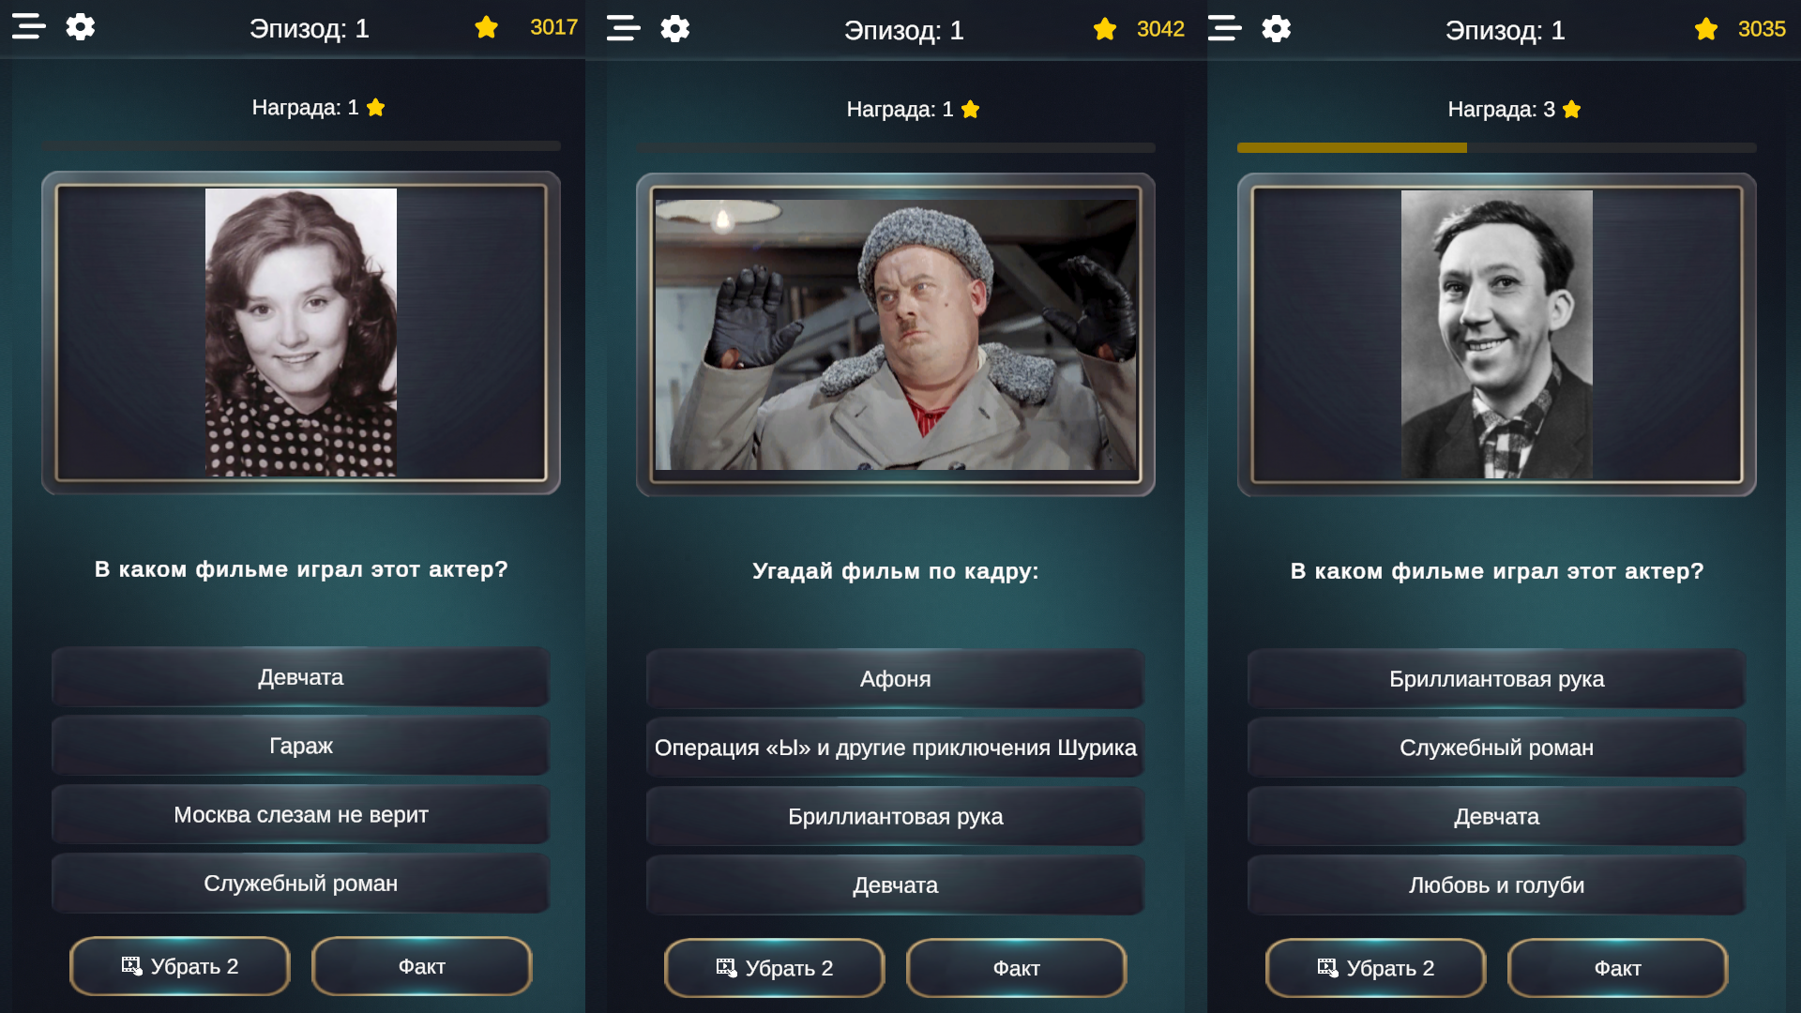This screenshot has width=1801, height=1013.
Task: Click Эпизод: 1 title in right screen
Action: [1506, 30]
